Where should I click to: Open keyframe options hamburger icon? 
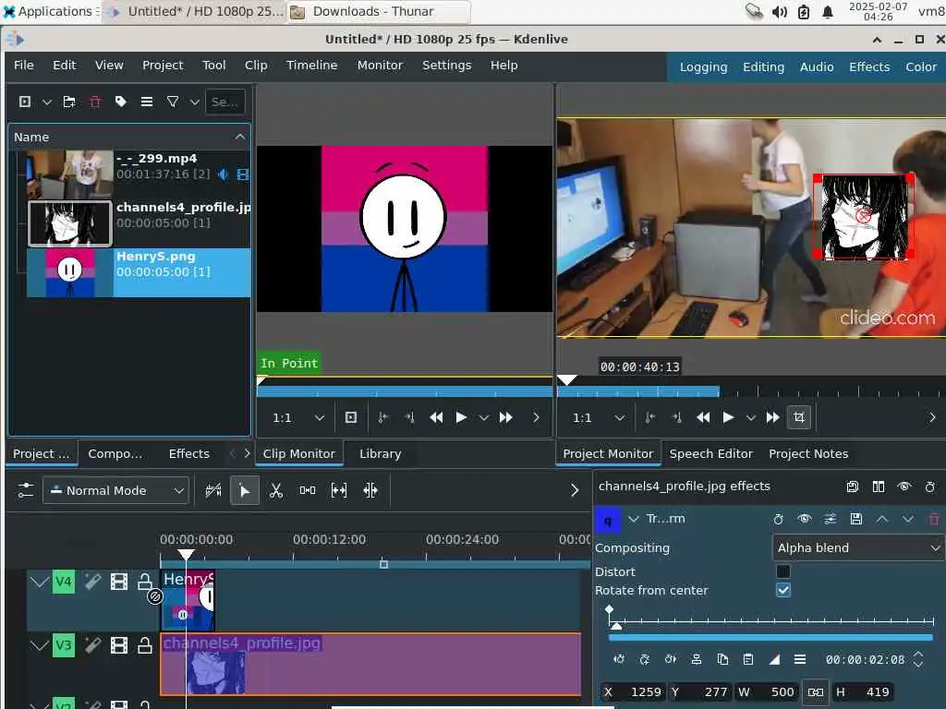[800, 659]
